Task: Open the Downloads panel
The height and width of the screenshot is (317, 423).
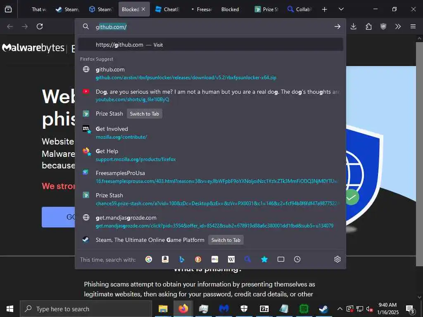Action: tap(354, 26)
